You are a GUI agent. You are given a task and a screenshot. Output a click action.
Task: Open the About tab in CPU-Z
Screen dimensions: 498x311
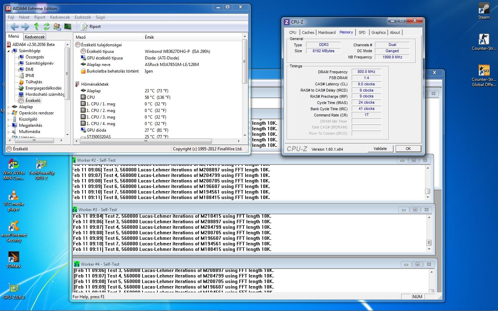[x=395, y=32]
